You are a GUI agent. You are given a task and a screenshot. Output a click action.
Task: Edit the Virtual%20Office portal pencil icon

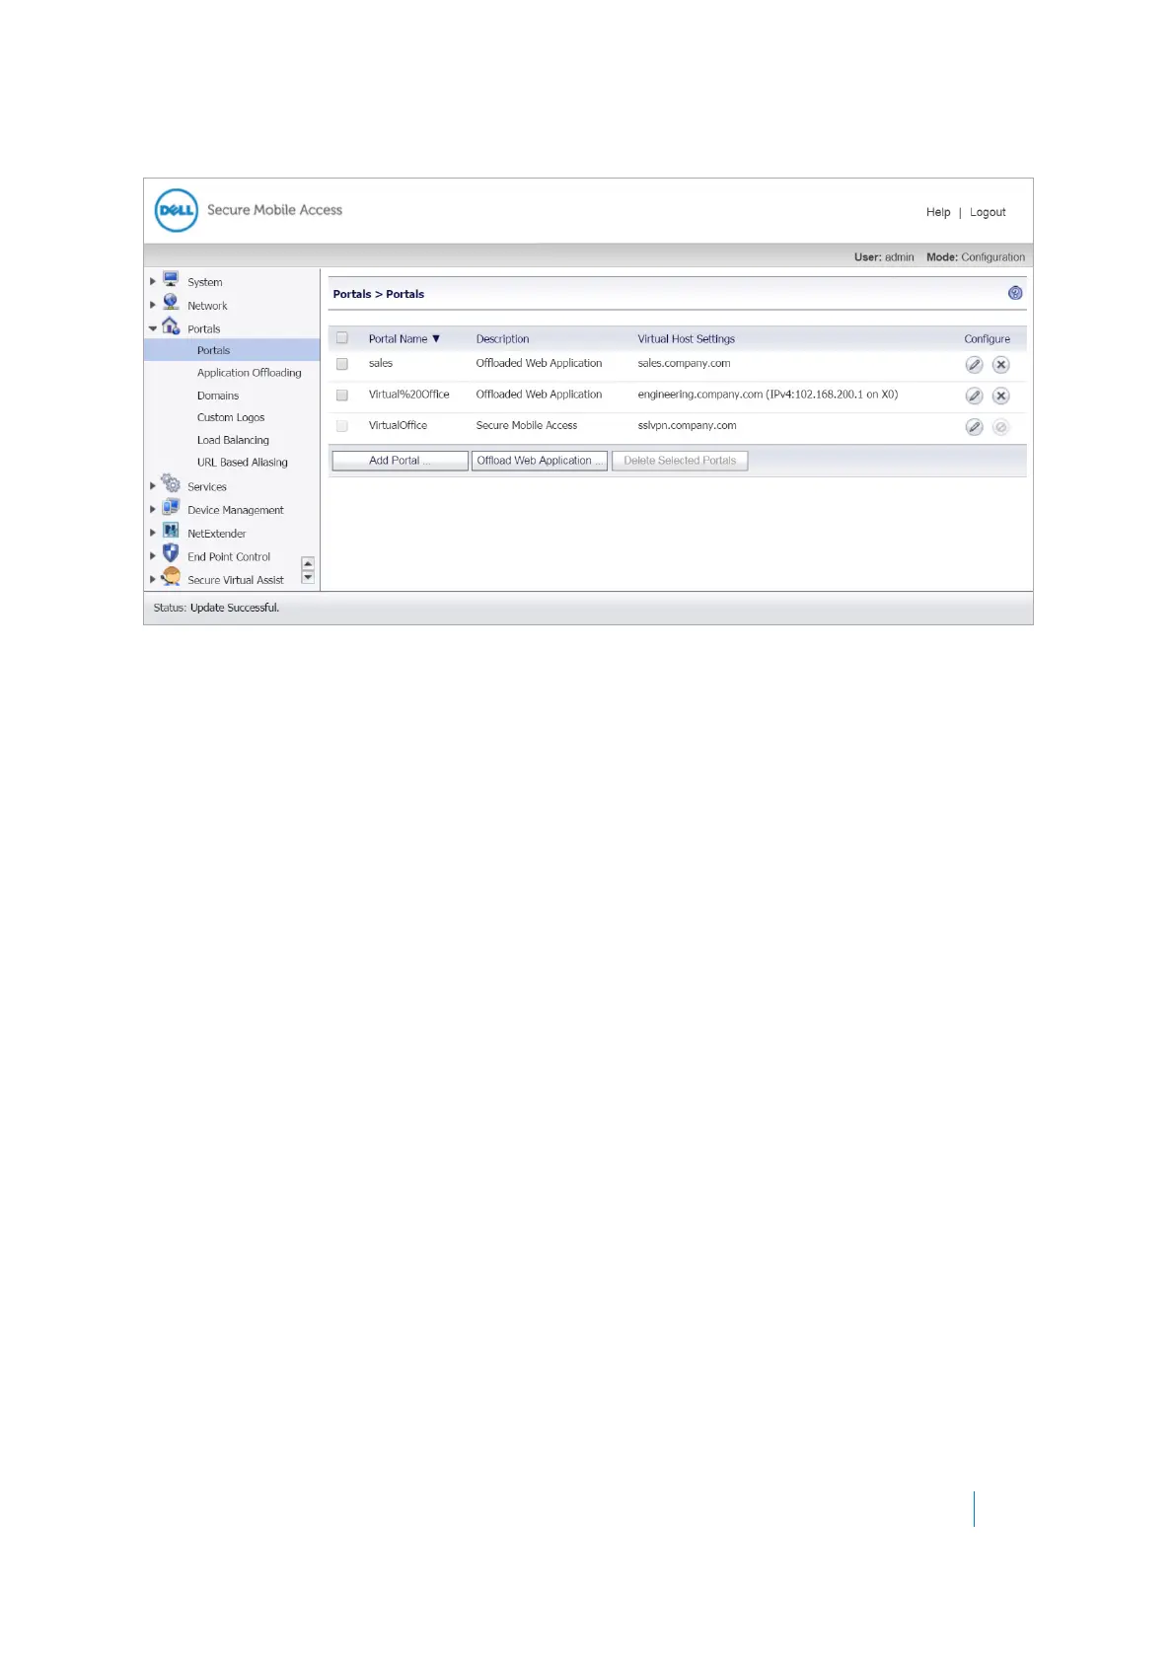974,396
